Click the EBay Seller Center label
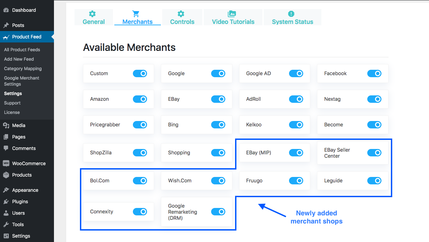The width and height of the screenshot is (429, 242). point(337,153)
